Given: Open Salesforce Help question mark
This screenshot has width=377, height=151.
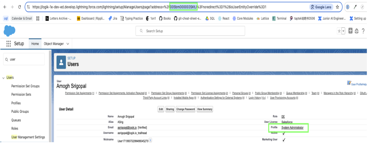Looking at the screenshot, I should click(x=363, y=31).
